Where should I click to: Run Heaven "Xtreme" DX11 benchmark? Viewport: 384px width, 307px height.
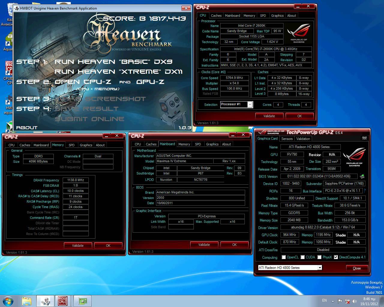coord(118,72)
